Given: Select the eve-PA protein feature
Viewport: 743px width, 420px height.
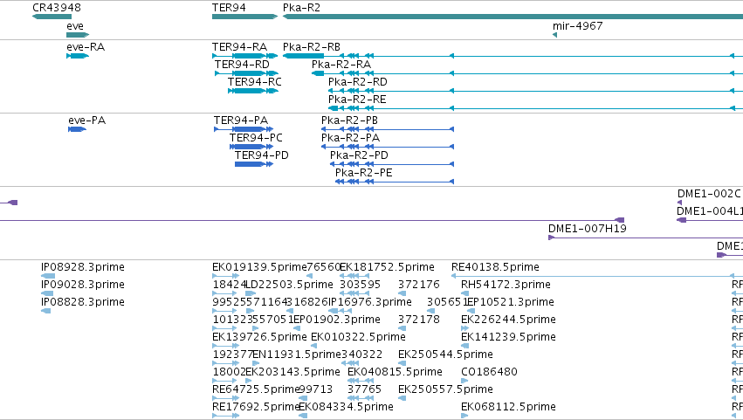Looking at the screenshot, I should click(x=77, y=129).
